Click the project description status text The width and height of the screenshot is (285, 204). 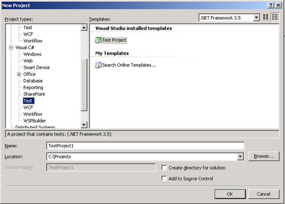[x=59, y=134]
